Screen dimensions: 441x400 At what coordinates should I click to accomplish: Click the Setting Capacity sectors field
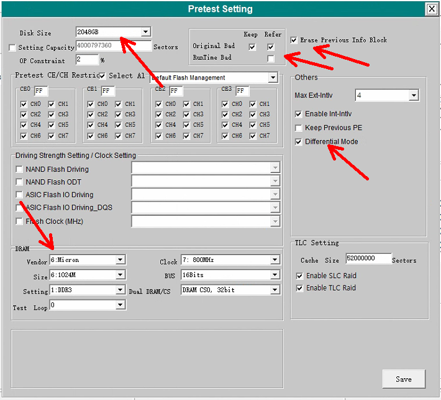pyautogui.click(x=113, y=45)
